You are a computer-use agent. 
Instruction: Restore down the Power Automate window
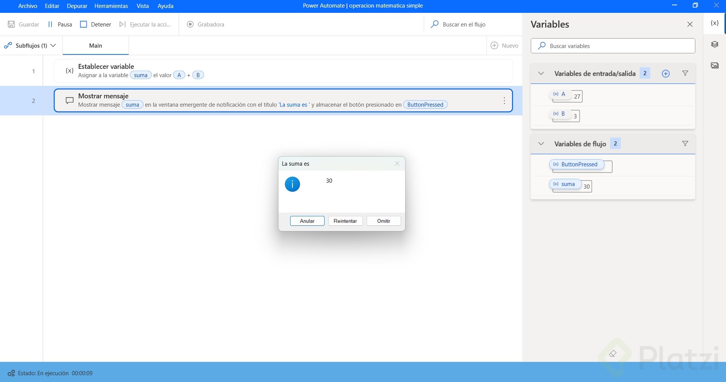coord(695,5)
